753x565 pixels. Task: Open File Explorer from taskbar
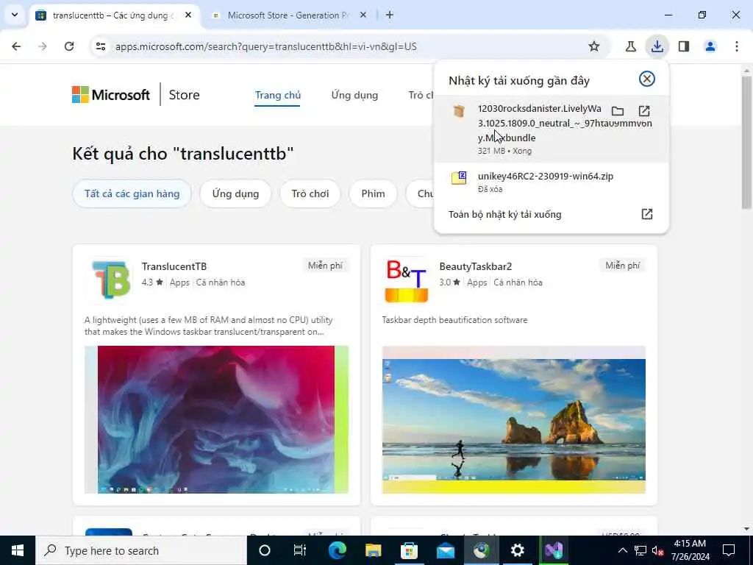point(373,550)
